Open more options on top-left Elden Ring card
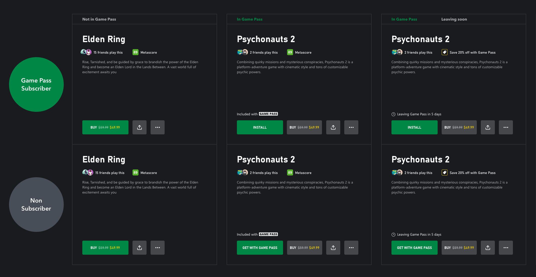 [158, 127]
